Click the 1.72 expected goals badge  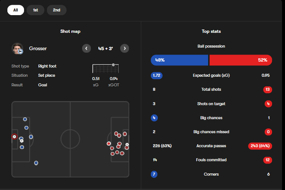click(x=156, y=76)
